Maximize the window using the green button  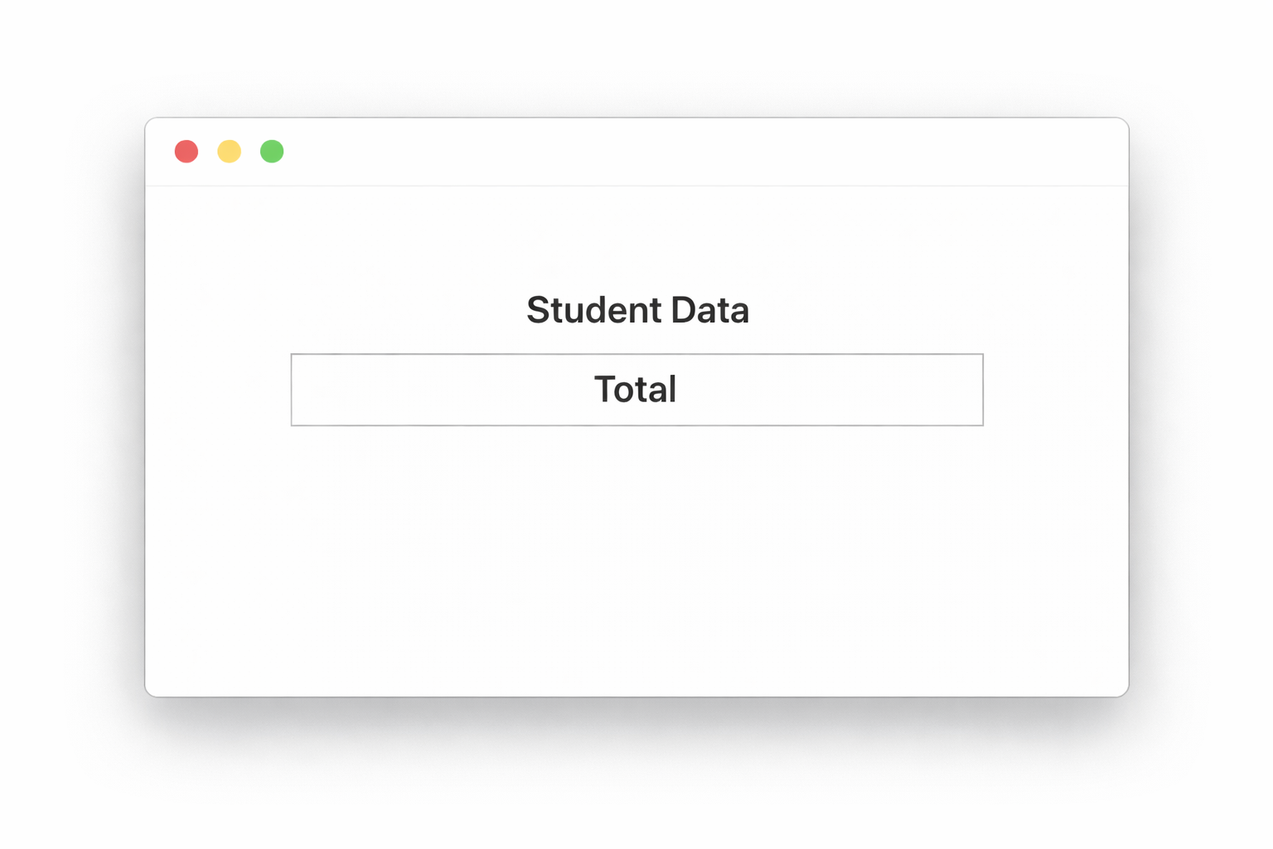[x=272, y=152]
